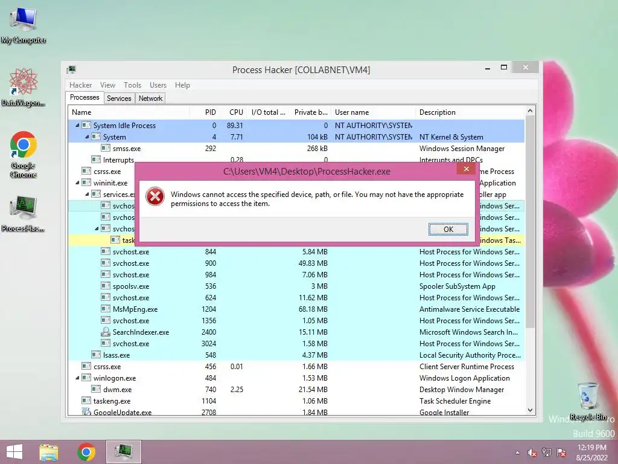Image resolution: width=618 pixels, height=464 pixels.
Task: Click the lsass.exe process icon
Action: (96, 354)
